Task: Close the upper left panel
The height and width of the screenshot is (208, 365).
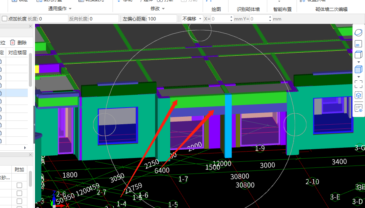Action: coord(30,26)
